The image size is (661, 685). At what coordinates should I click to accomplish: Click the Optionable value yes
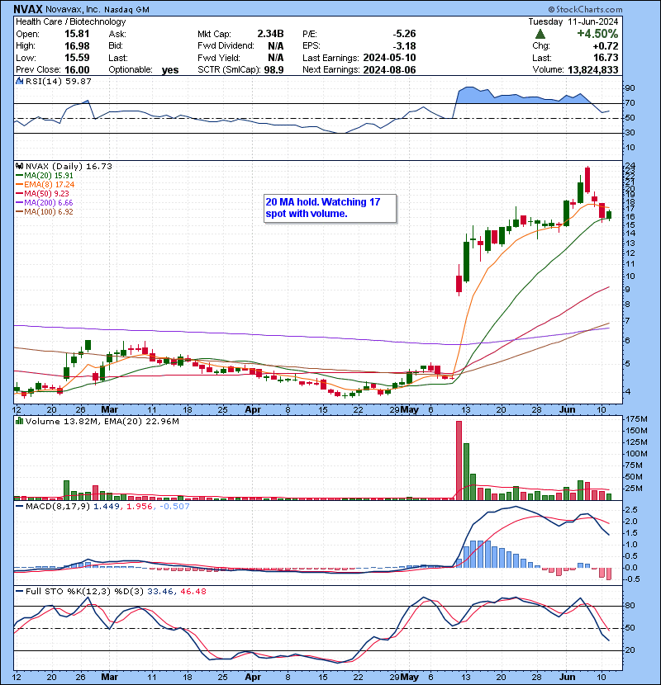[x=170, y=70]
